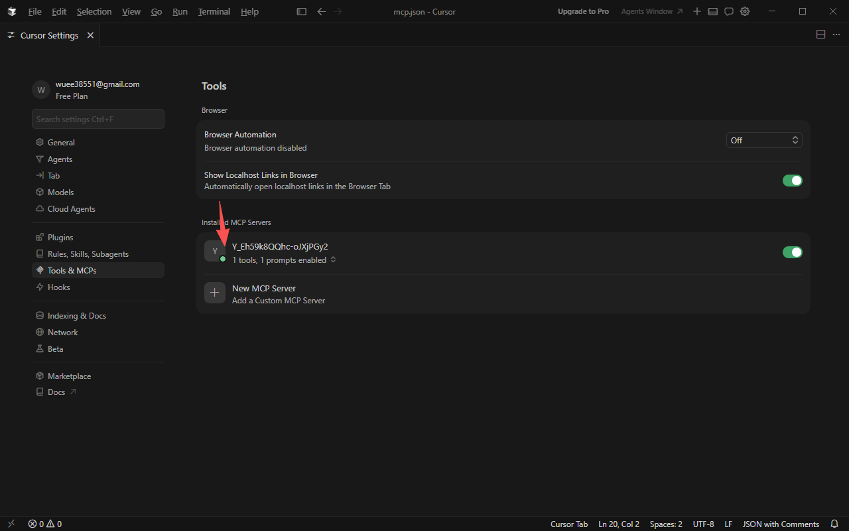
Task: Open the View menu
Action: (x=131, y=11)
